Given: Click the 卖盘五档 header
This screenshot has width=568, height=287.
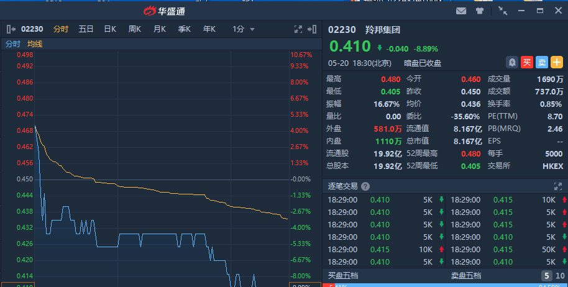Looking at the screenshot, I should [466, 276].
